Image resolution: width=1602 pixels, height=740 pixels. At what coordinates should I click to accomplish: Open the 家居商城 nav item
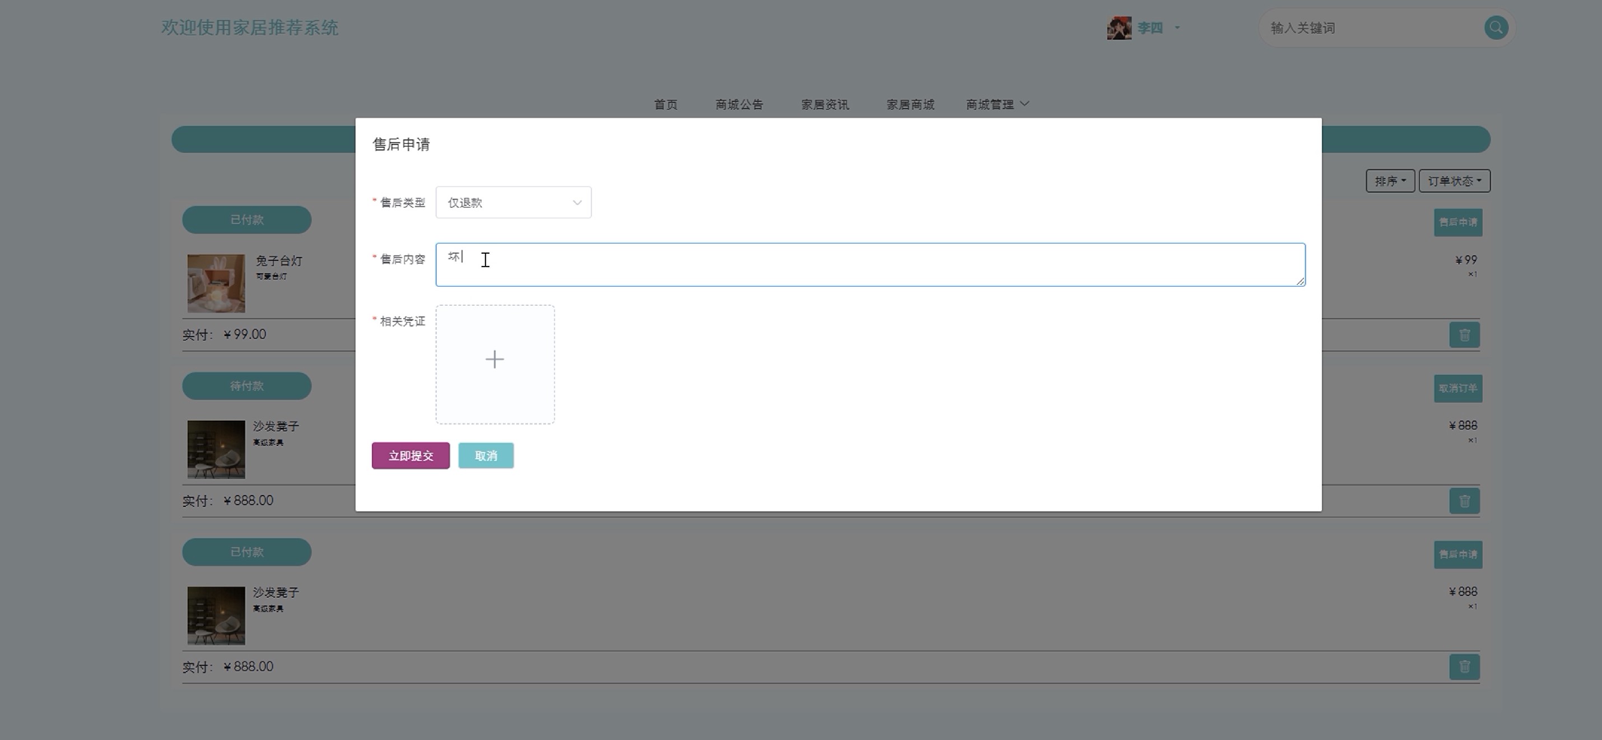coord(910,104)
